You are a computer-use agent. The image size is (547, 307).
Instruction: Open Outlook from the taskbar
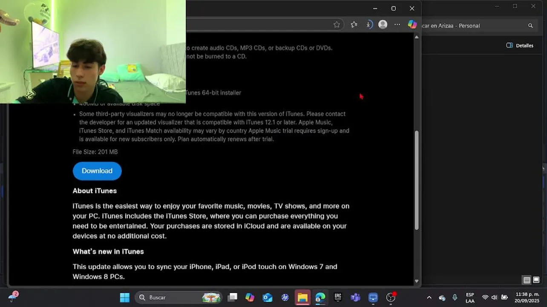pyautogui.click(x=268, y=297)
